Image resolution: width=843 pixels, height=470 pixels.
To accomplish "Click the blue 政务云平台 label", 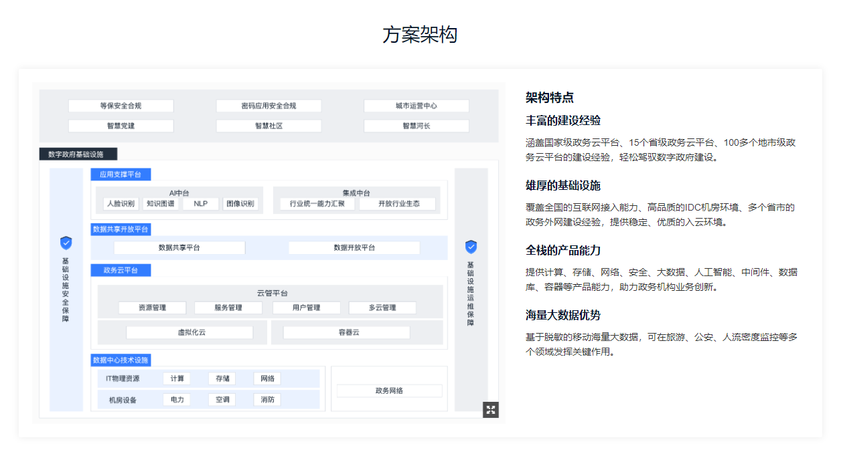I will pyautogui.click(x=121, y=270).
